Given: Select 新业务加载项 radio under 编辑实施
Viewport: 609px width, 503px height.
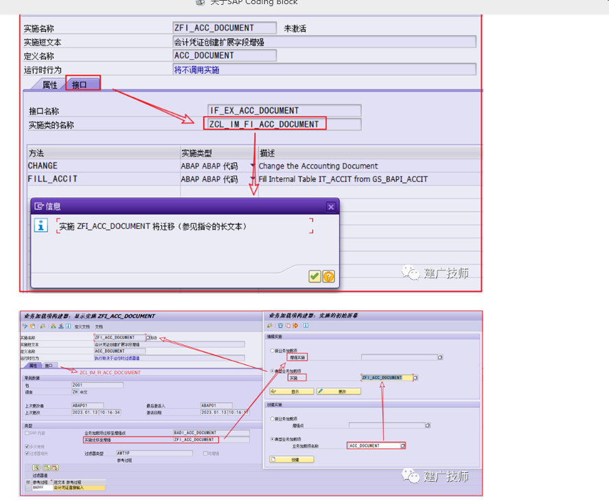Looking at the screenshot, I should coord(273,350).
